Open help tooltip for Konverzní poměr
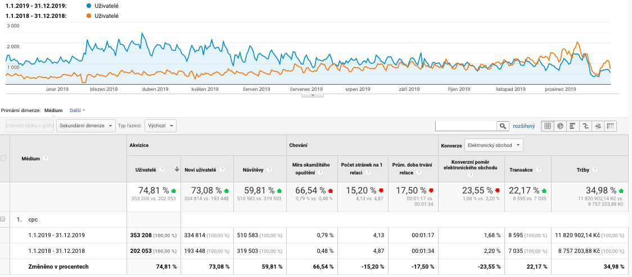632x277 pixels. point(471,176)
